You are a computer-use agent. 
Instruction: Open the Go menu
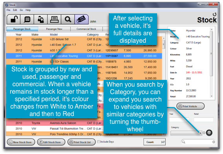(x=21, y=10)
